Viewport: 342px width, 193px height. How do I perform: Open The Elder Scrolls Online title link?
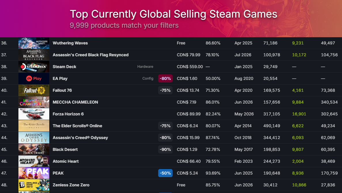[x=78, y=126]
